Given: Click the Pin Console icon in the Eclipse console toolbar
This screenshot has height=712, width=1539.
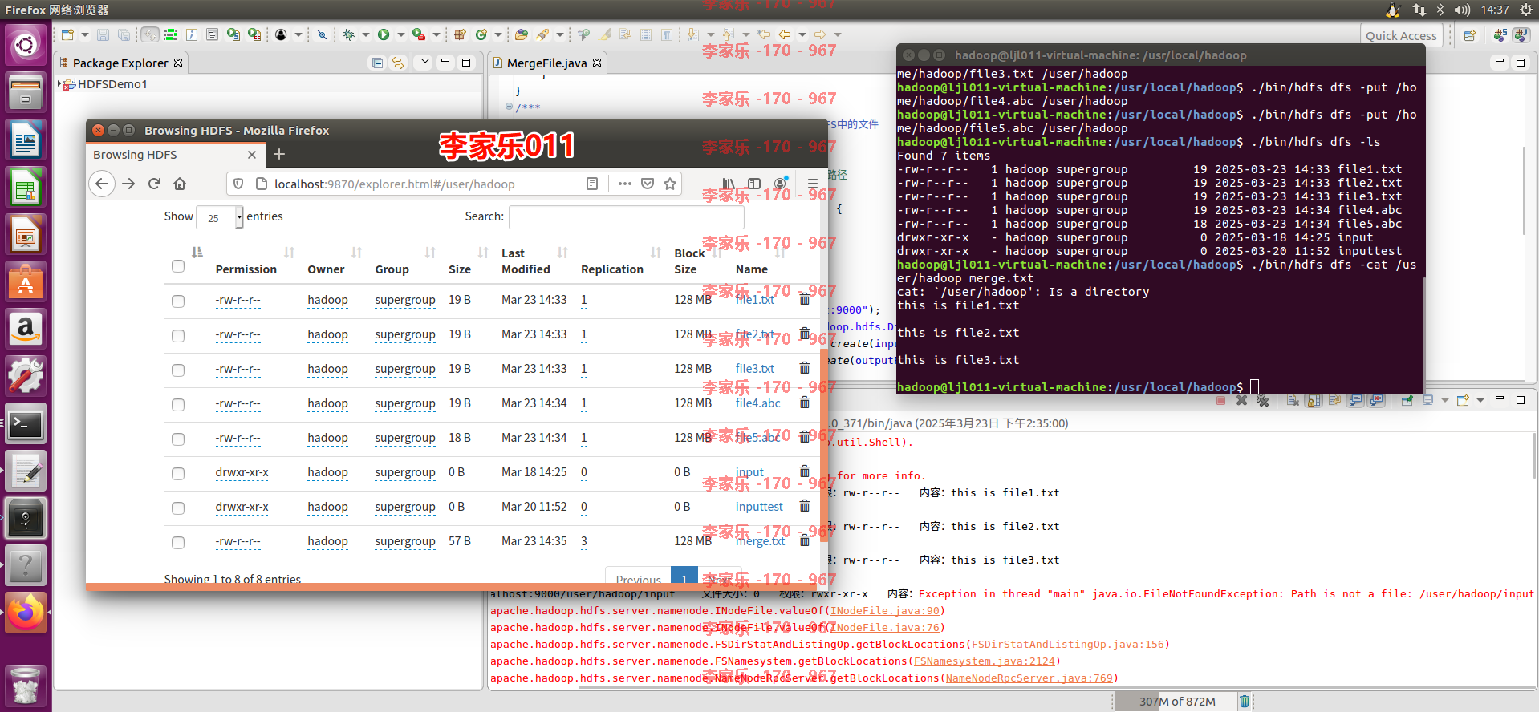Looking at the screenshot, I should tap(1407, 400).
